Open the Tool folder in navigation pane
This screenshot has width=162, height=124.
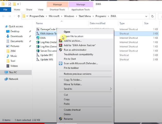pyautogui.click(x=13, y=61)
